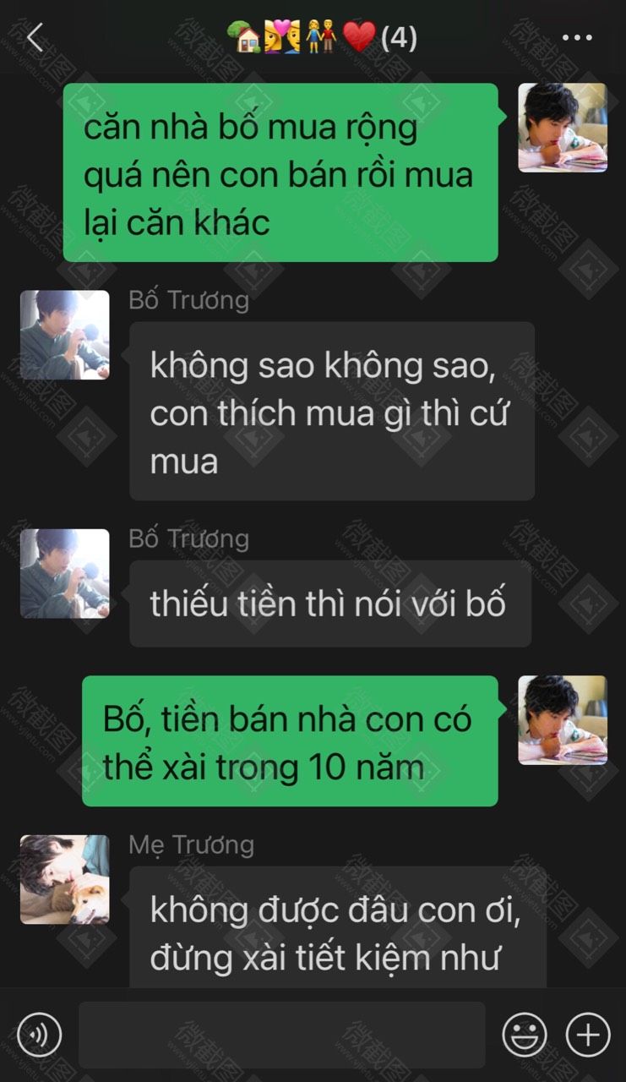This screenshot has height=1082, width=626.
Task: Open Bố Trương's avatar beside 'không sao' message
Action: 64,335
